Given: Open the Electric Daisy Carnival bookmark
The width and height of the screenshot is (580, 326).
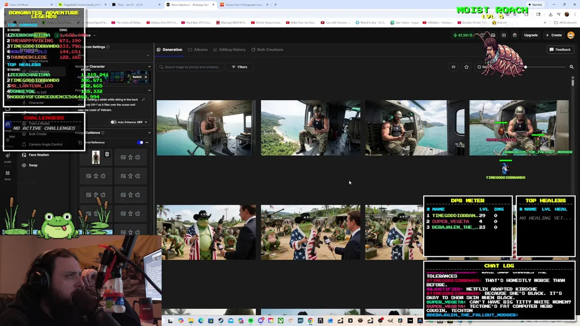Looking at the screenshot, I should (267, 22).
